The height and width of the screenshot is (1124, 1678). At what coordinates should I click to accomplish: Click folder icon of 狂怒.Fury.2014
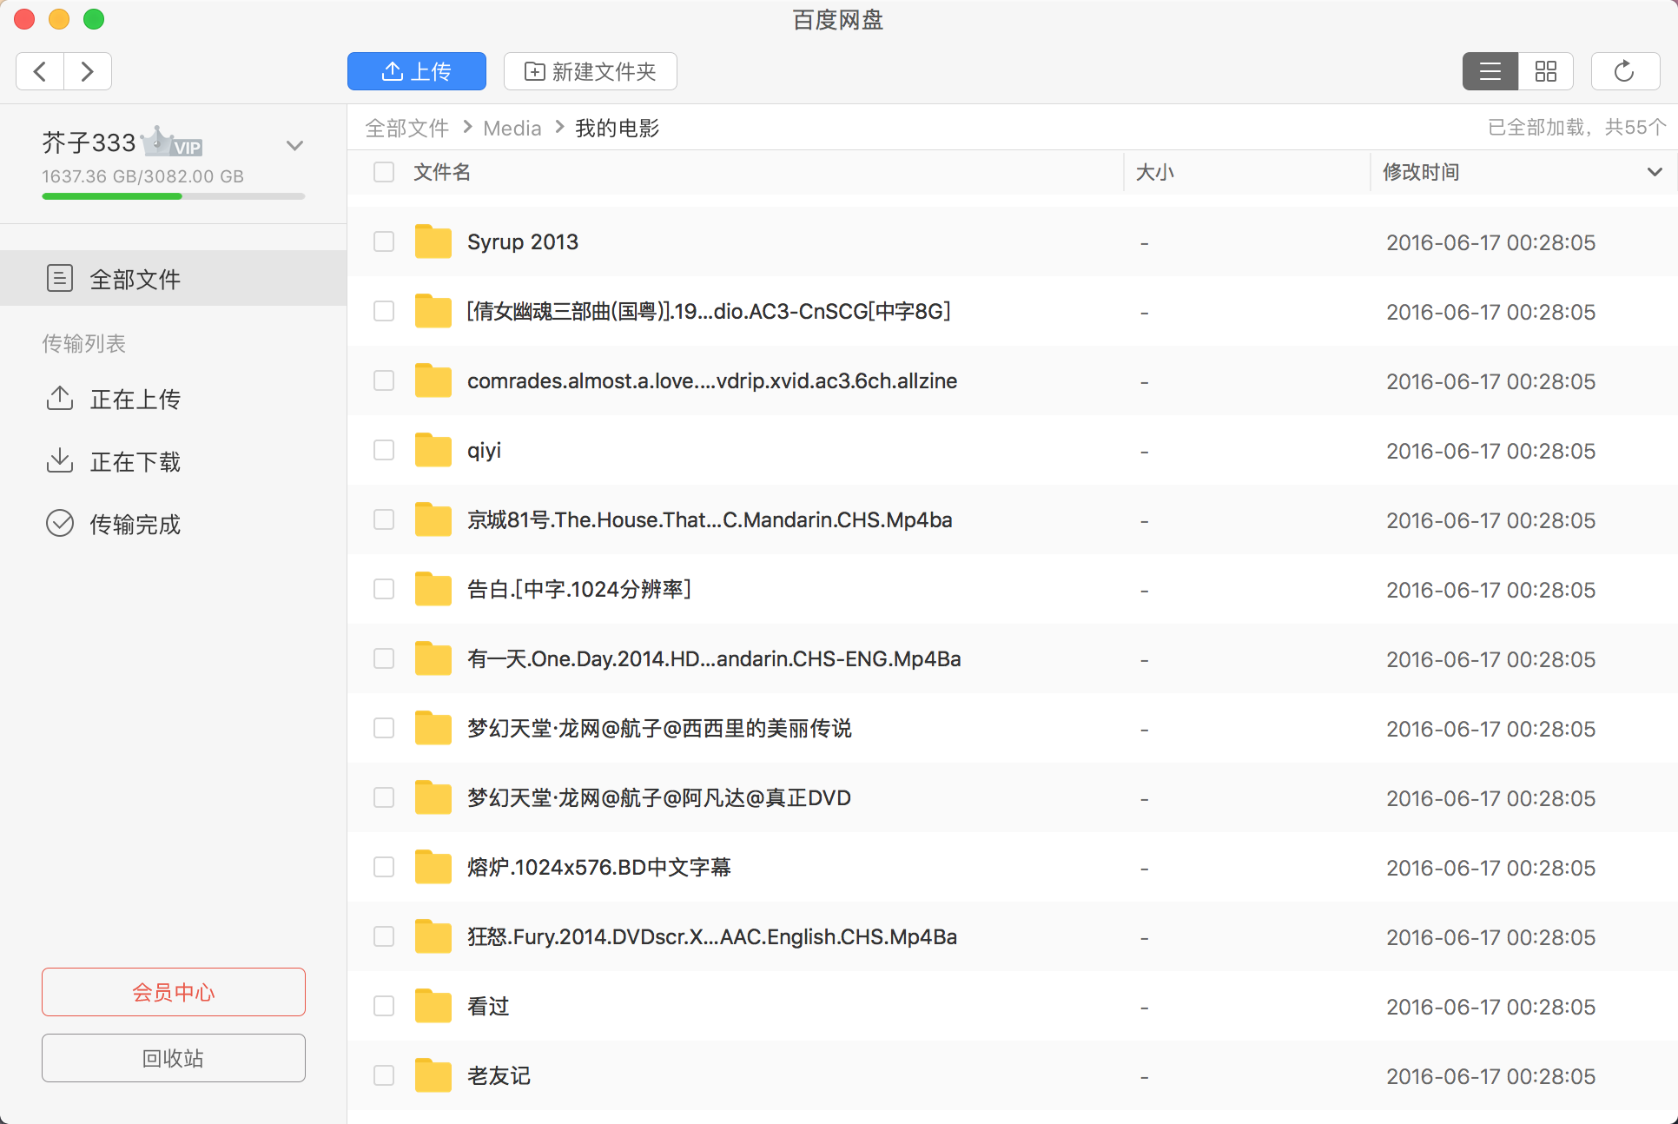433,936
